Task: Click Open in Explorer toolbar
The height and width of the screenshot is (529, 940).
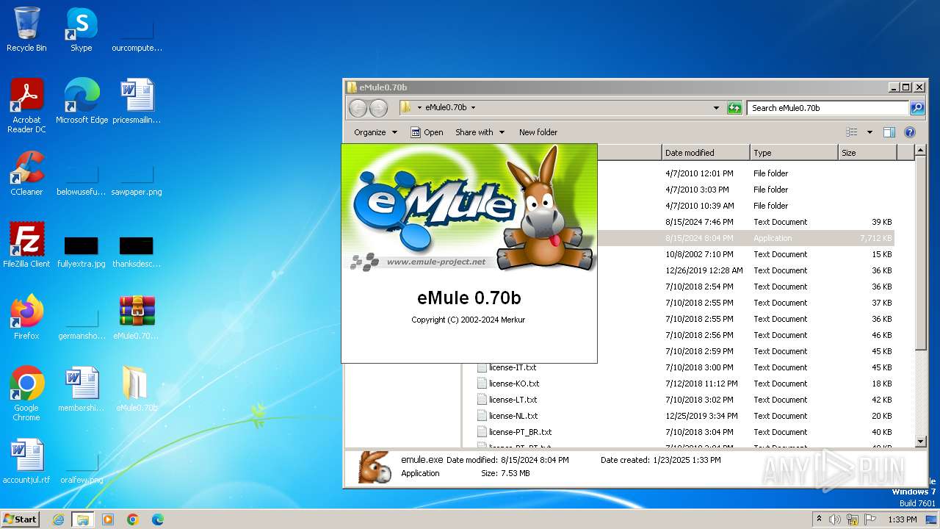Action: click(x=427, y=132)
